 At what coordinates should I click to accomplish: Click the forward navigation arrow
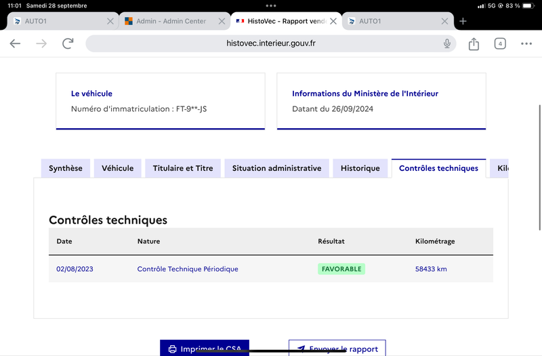click(41, 43)
